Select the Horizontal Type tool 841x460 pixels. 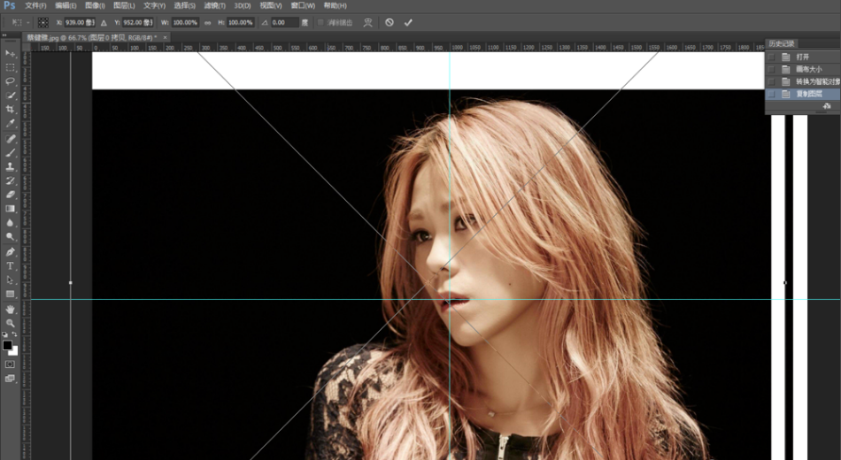tap(11, 266)
